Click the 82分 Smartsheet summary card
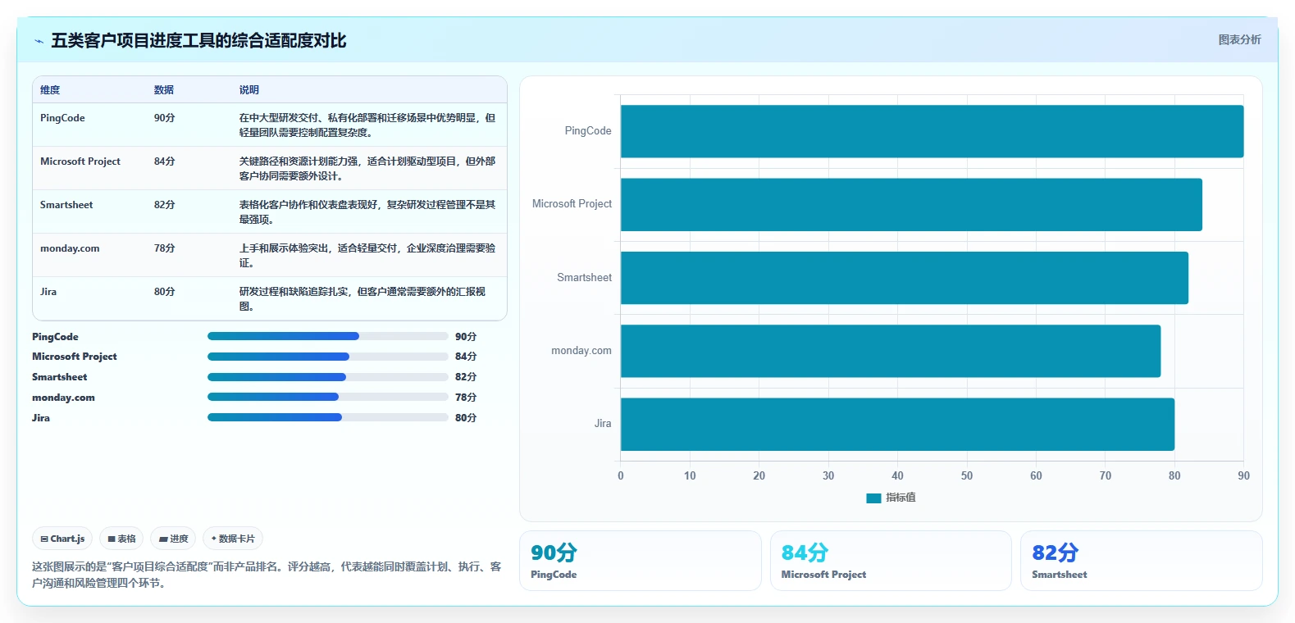 1141,561
